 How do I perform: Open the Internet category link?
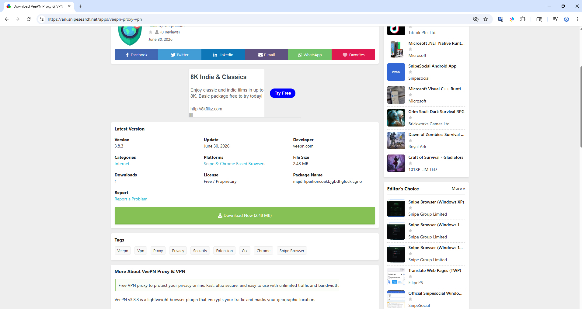click(x=122, y=164)
